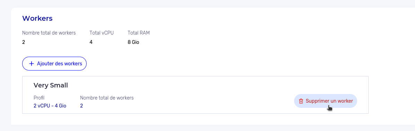Click blank white area right of Total RAM
The width and height of the screenshot is (415, 131).
click(265, 37)
